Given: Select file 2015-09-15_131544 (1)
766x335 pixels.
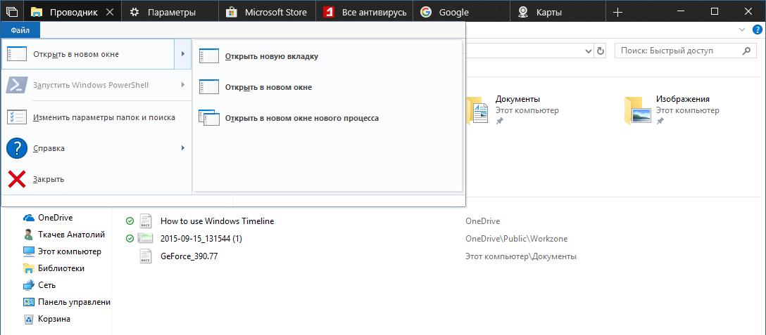Looking at the screenshot, I should [201, 239].
